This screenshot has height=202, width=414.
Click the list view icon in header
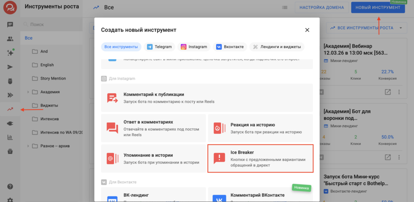coord(285,7)
